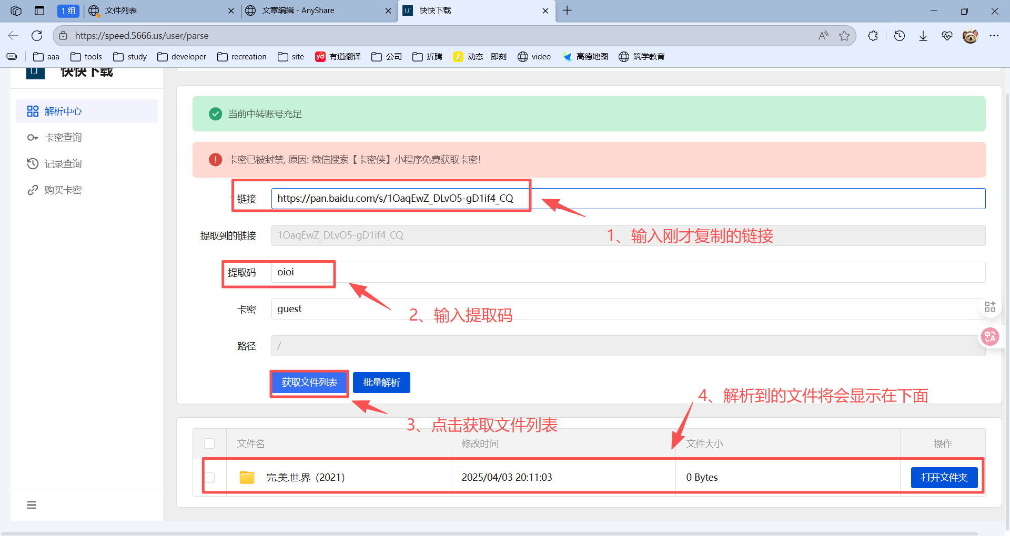Collapse sidebar with hamburger menu icon
1010x536 pixels.
pyautogui.click(x=32, y=505)
